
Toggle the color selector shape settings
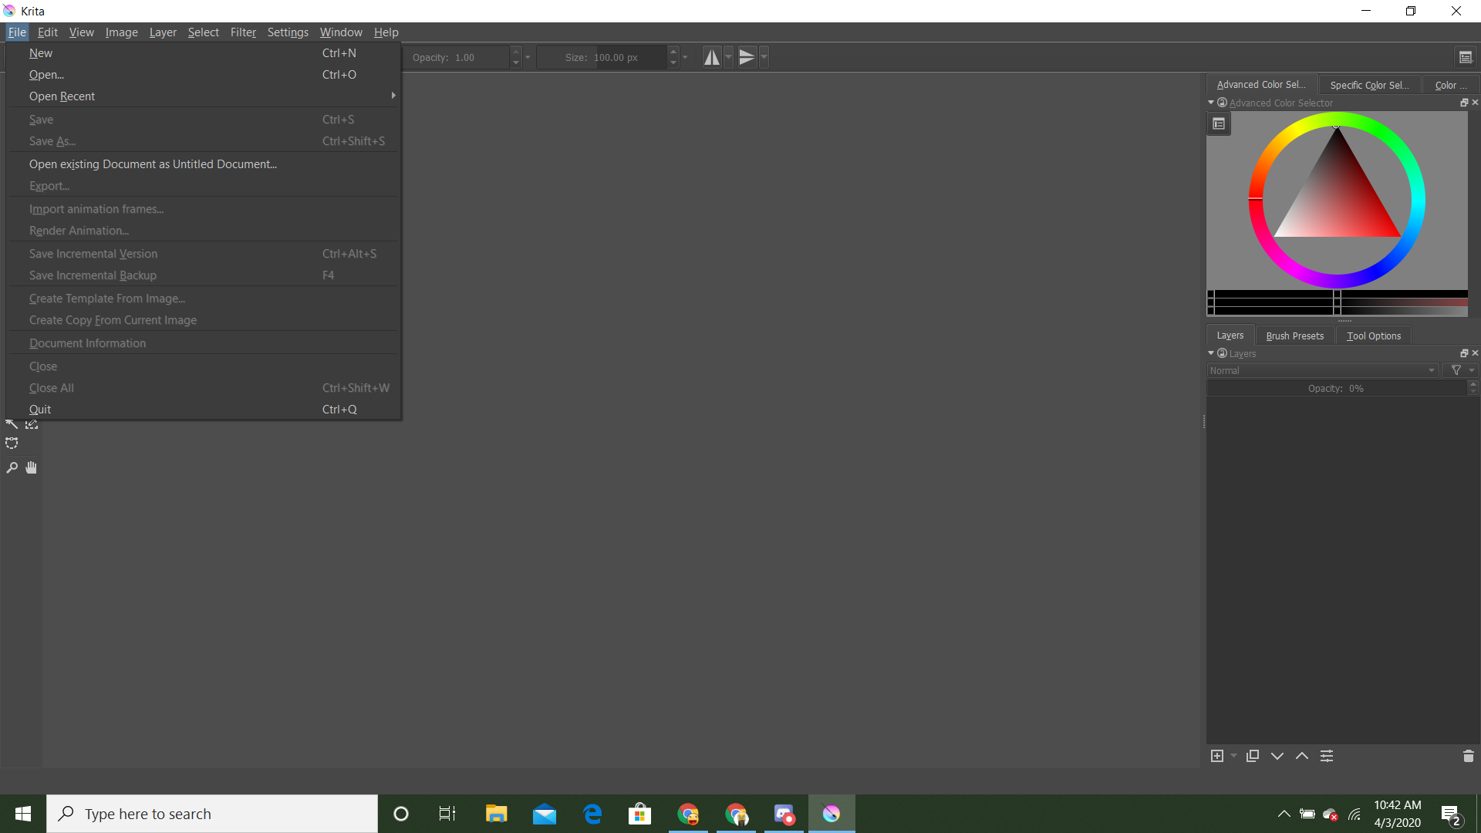point(1219,123)
